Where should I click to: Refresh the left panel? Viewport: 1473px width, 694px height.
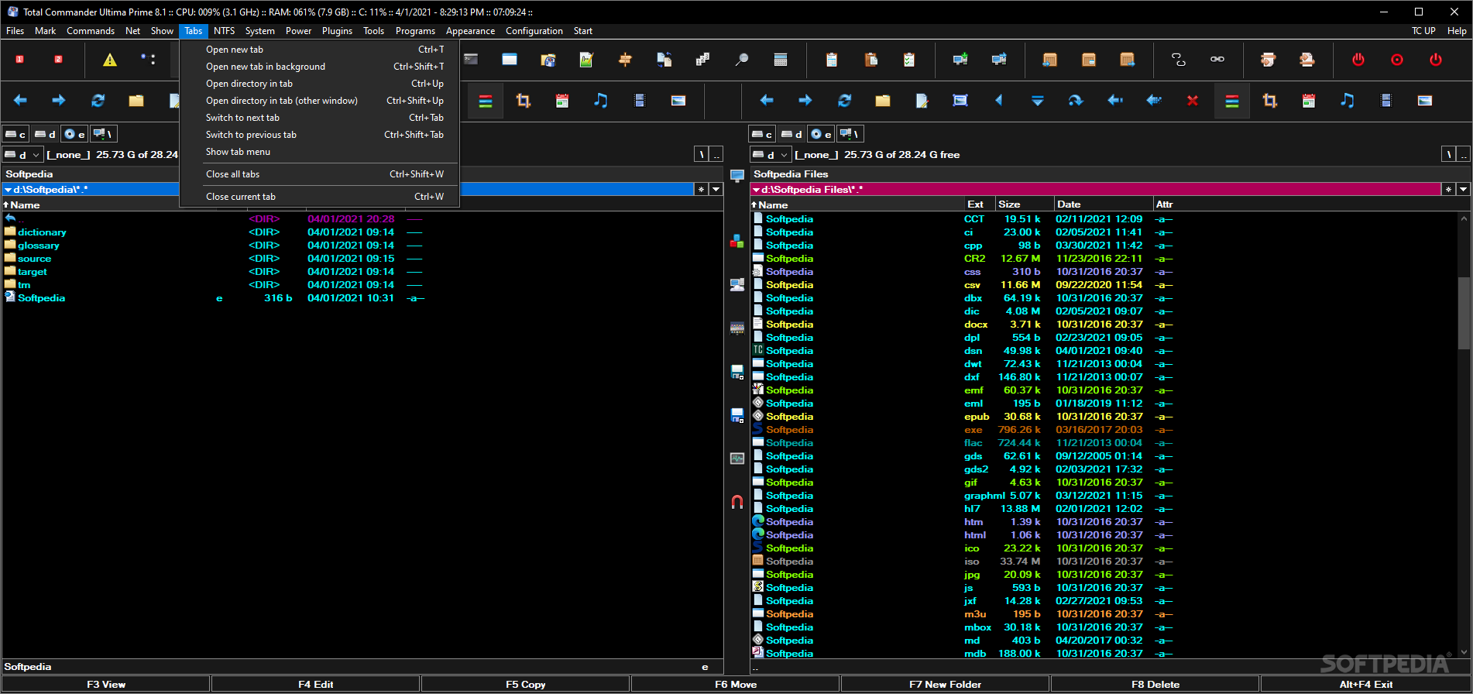98,101
